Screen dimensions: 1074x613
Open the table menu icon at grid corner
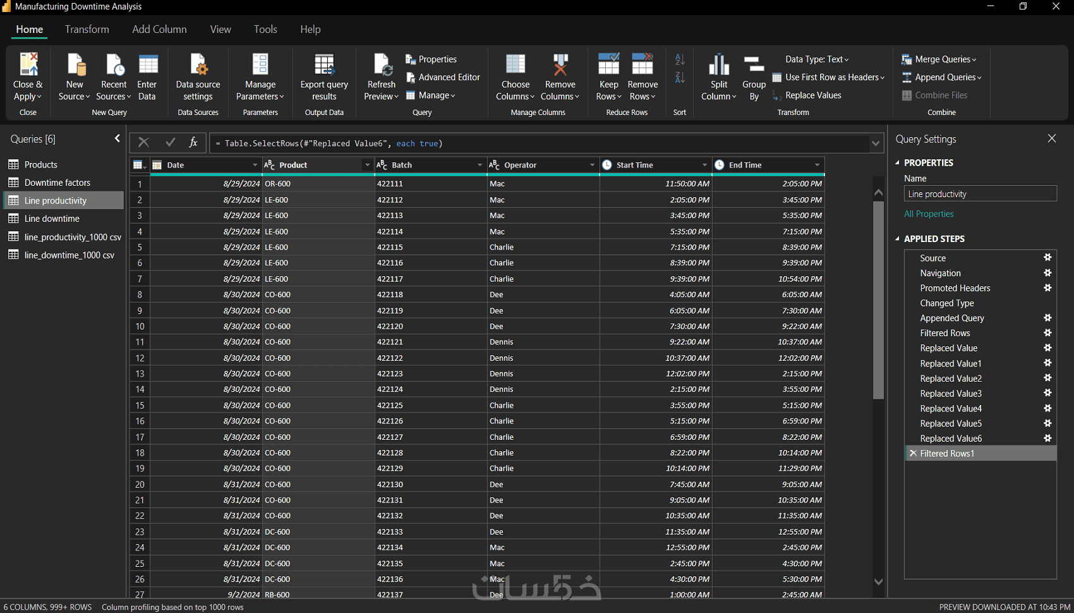[140, 165]
